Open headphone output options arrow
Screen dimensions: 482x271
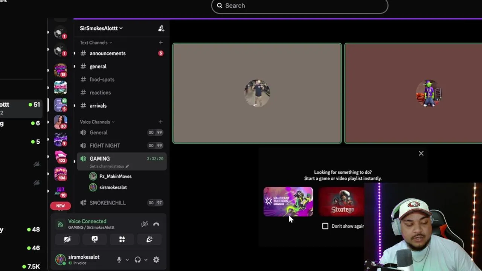tap(146, 260)
